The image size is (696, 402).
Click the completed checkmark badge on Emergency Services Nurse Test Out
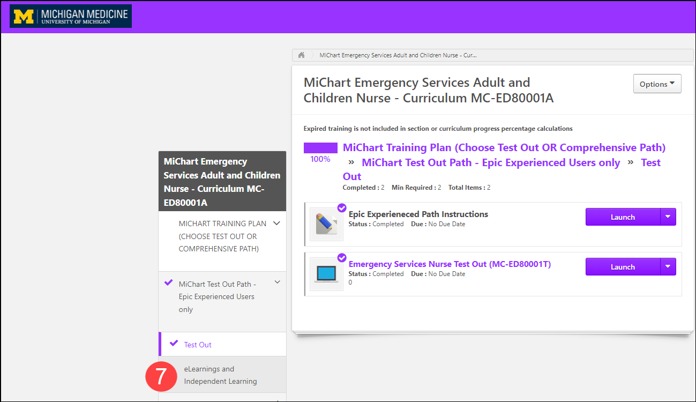pos(342,257)
